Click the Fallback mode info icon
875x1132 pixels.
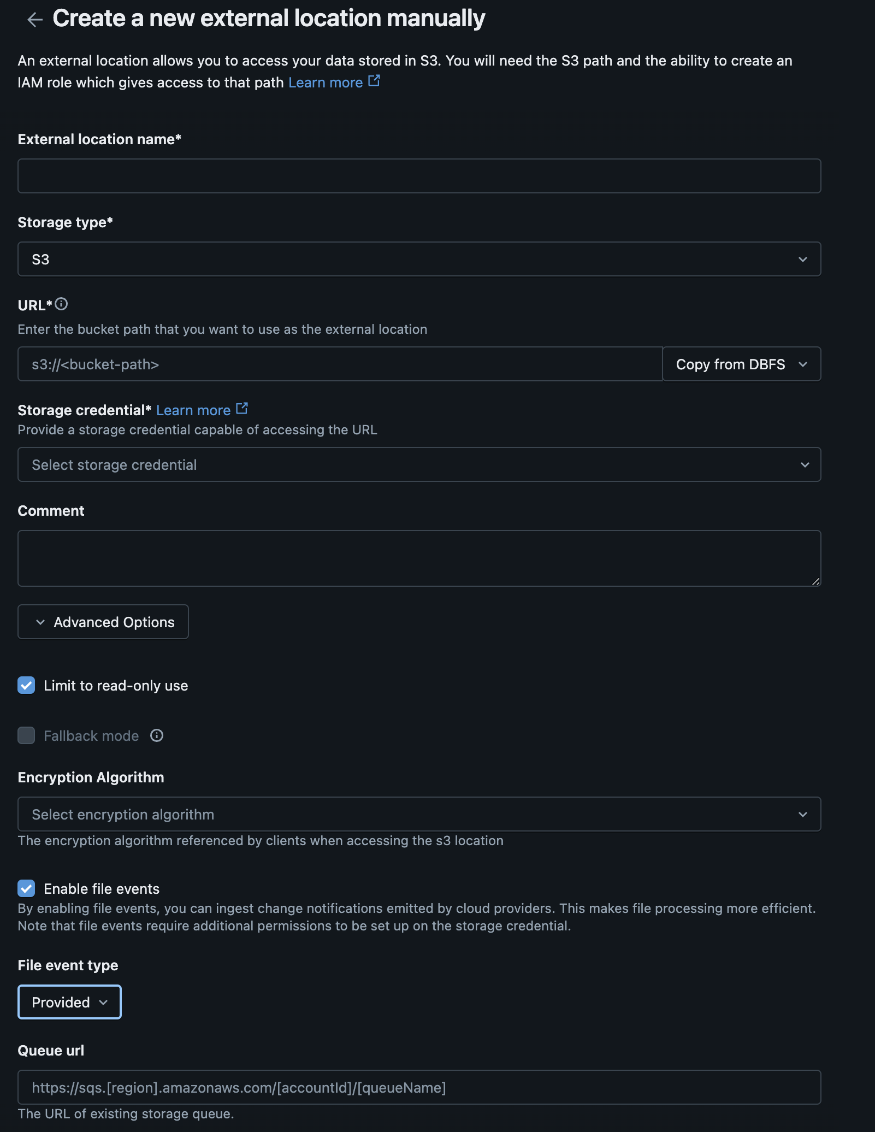pos(157,735)
